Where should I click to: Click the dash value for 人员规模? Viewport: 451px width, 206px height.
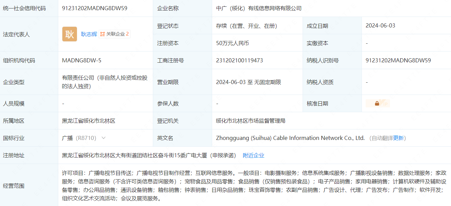click(63, 104)
